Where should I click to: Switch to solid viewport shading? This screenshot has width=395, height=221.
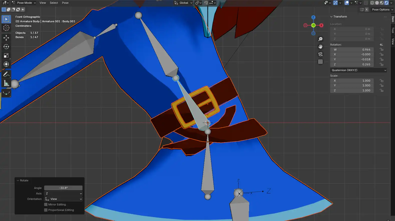[377, 3]
